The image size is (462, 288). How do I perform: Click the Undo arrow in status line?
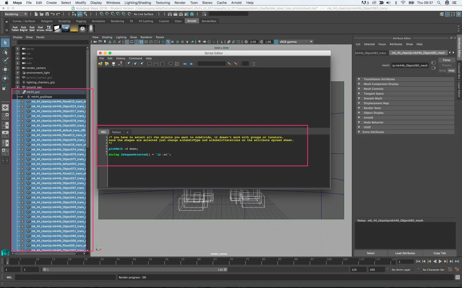53,14
